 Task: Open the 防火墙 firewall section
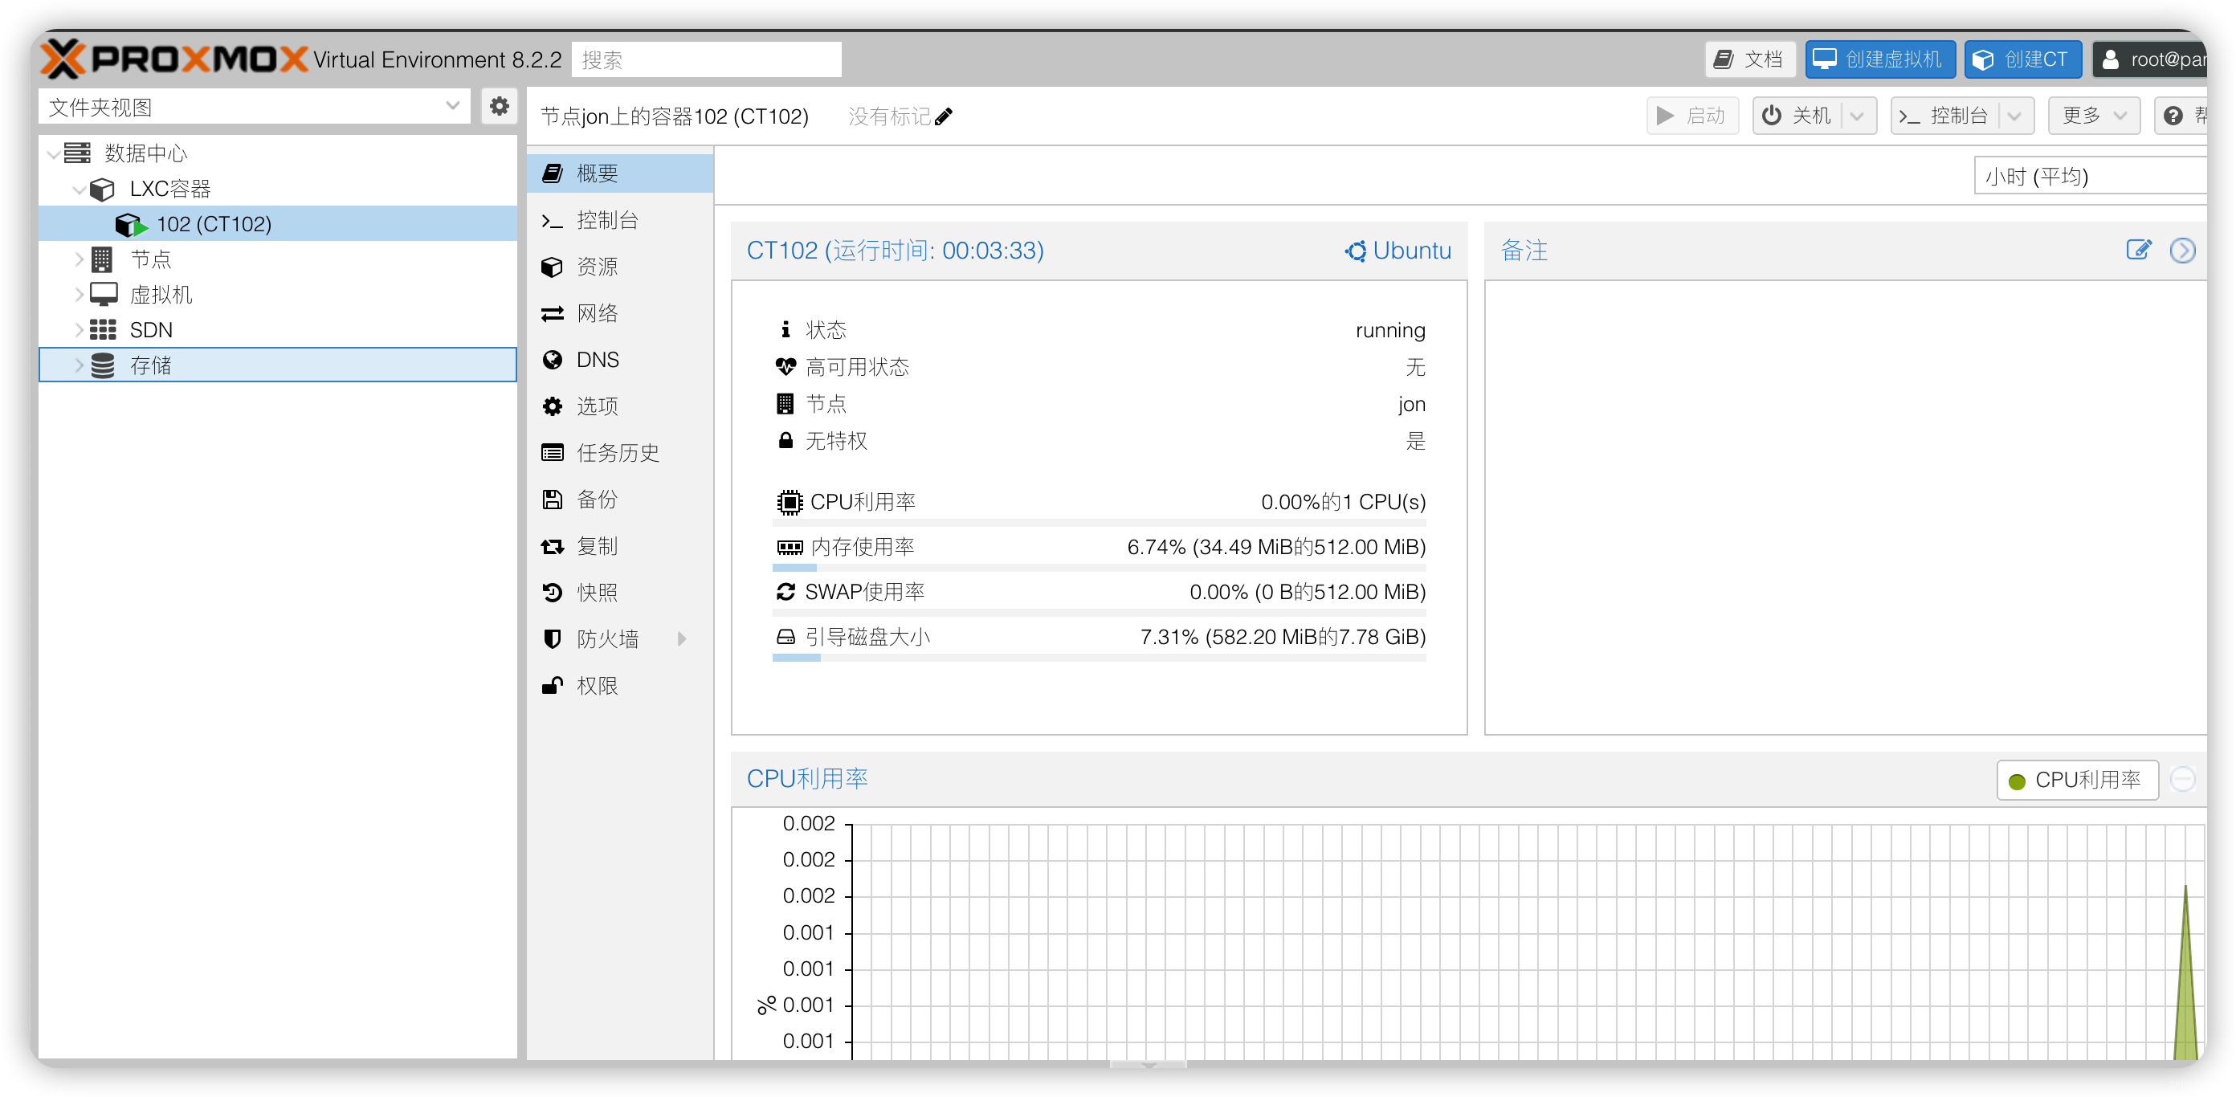click(608, 638)
